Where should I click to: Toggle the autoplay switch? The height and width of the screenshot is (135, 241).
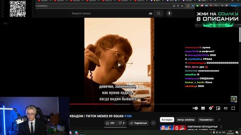point(195,108)
